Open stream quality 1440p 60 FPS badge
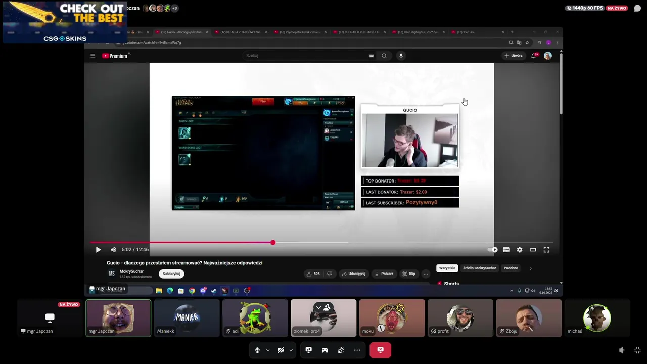647x364 pixels. click(x=585, y=8)
